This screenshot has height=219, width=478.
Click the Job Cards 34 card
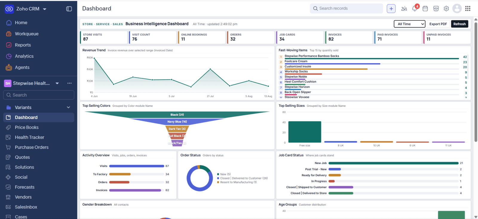[x=300, y=37]
